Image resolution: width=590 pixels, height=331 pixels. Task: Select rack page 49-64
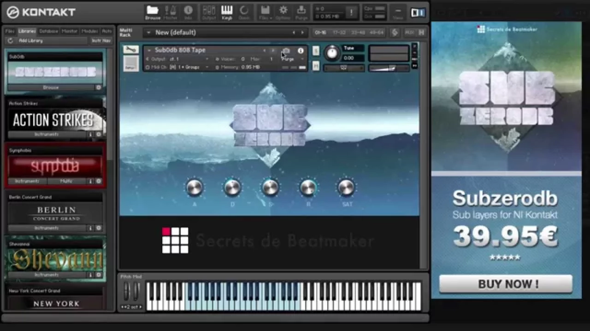(x=376, y=33)
